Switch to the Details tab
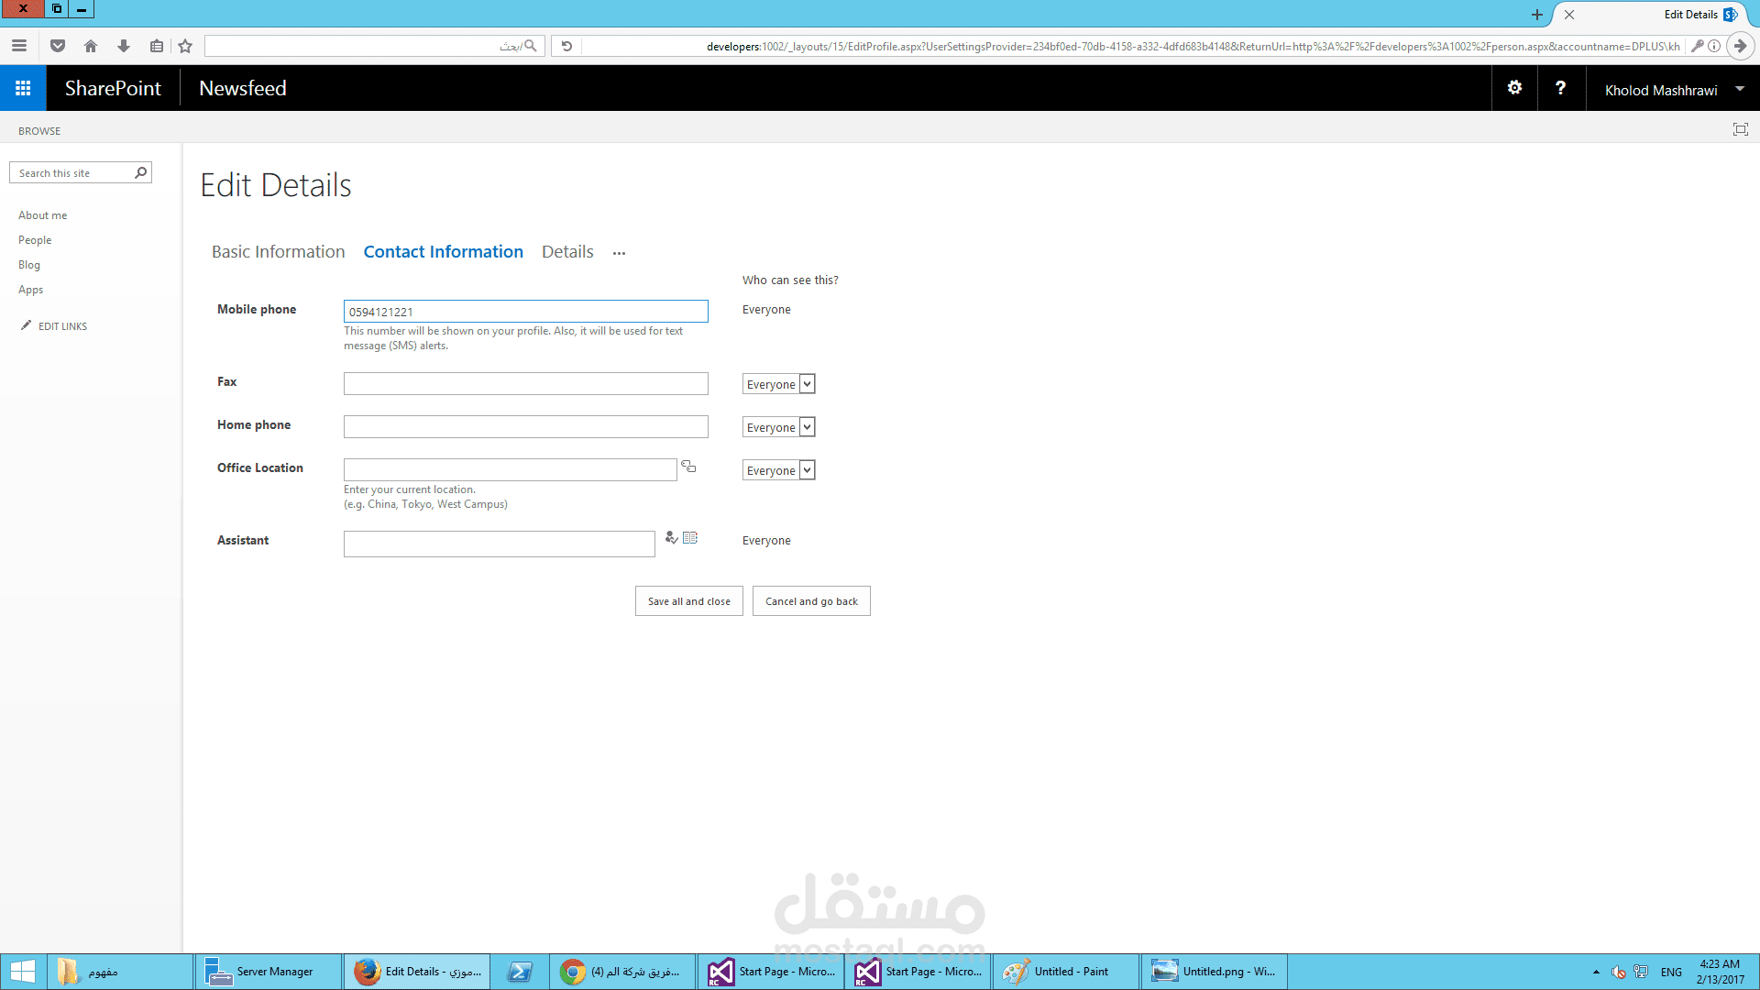Image resolution: width=1760 pixels, height=990 pixels. tap(567, 252)
